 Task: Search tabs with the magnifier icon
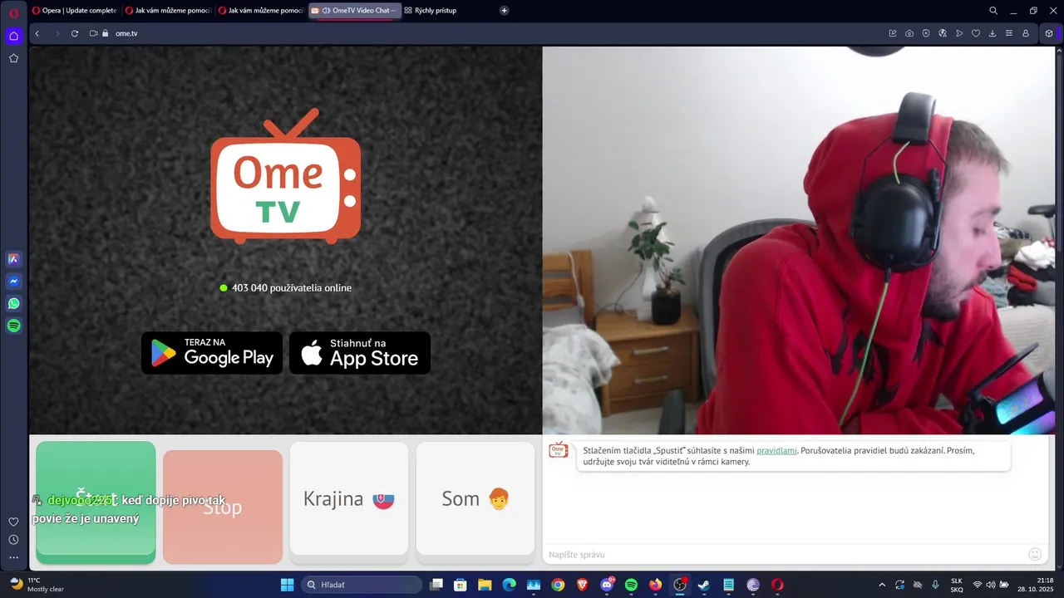(x=993, y=11)
